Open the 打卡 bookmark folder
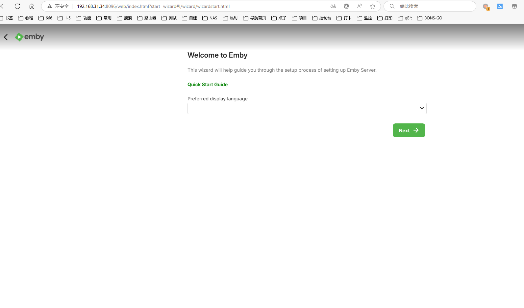The width and height of the screenshot is (524, 308). [344, 18]
